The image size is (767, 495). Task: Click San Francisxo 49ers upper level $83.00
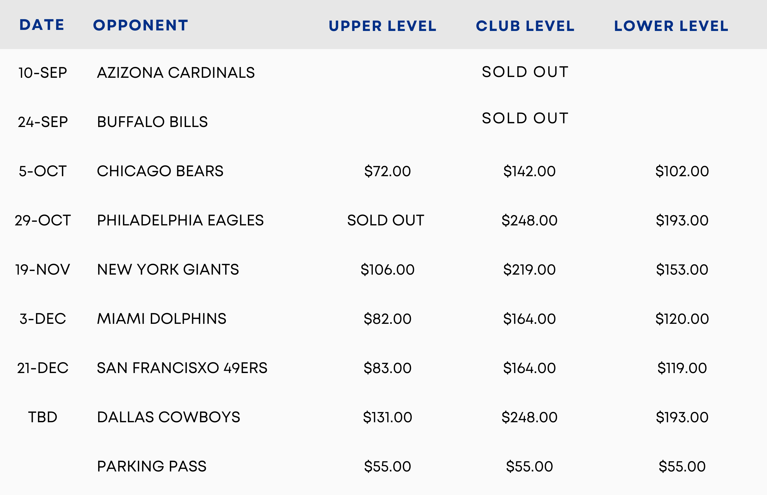click(387, 368)
